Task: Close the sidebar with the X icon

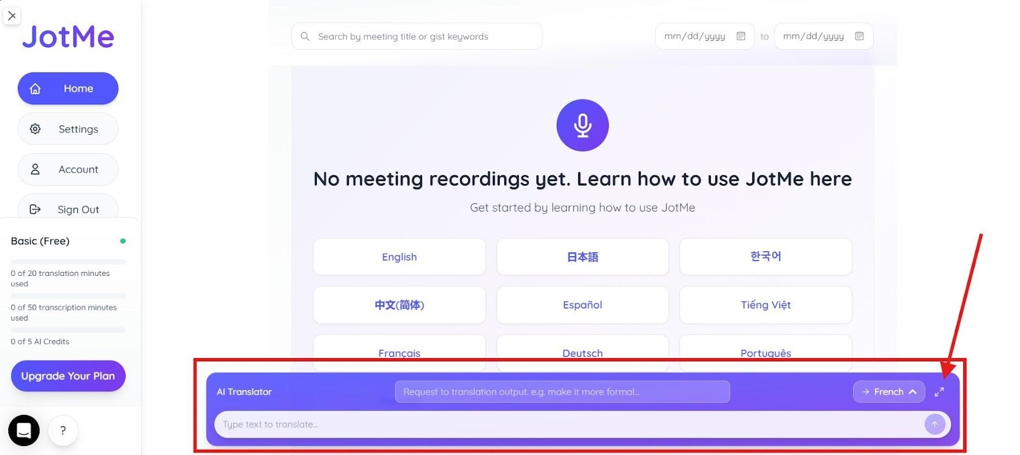Action: (x=12, y=16)
